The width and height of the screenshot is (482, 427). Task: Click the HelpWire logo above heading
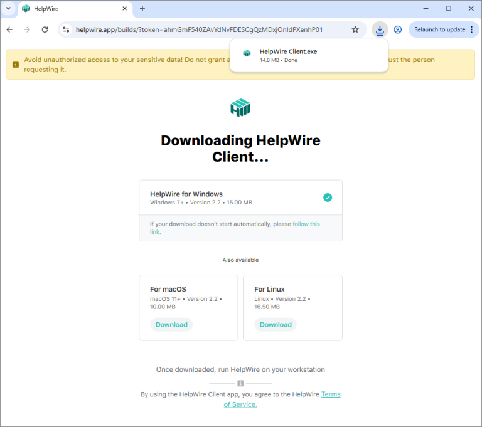pos(241,108)
